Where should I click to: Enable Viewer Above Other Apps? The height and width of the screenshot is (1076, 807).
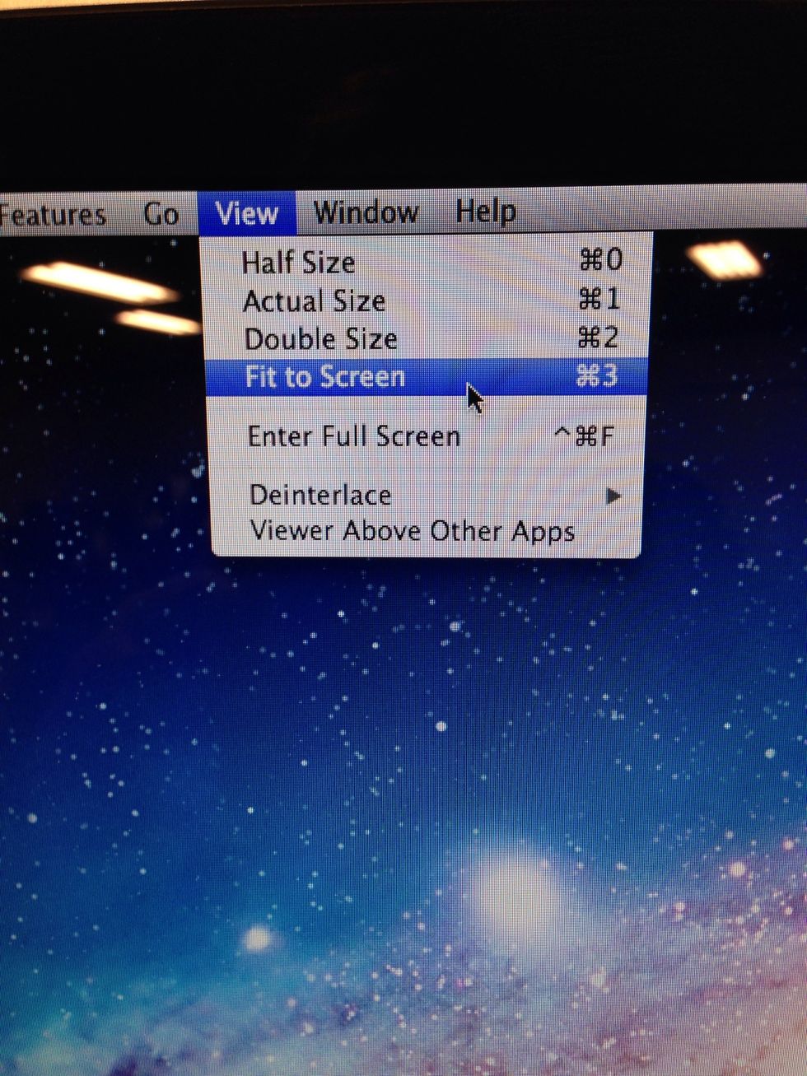412,531
